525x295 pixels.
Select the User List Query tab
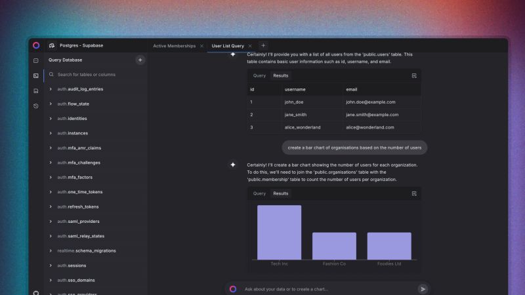(x=228, y=46)
